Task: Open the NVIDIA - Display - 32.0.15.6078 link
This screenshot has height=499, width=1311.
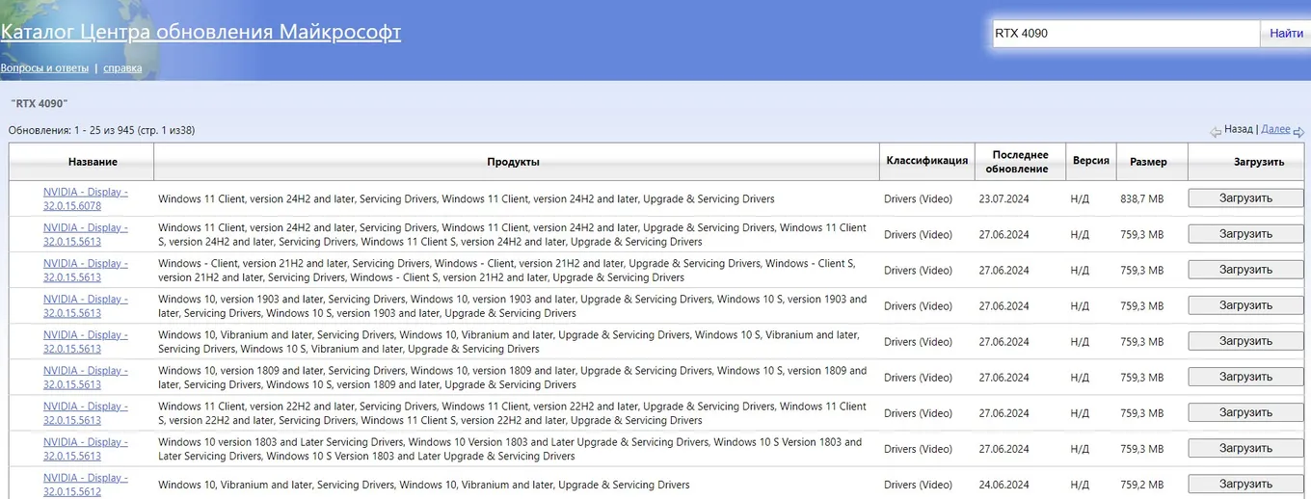Action: (x=85, y=198)
